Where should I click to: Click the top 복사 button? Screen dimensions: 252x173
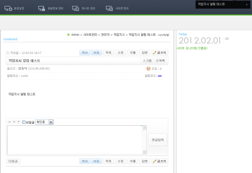click(85, 53)
